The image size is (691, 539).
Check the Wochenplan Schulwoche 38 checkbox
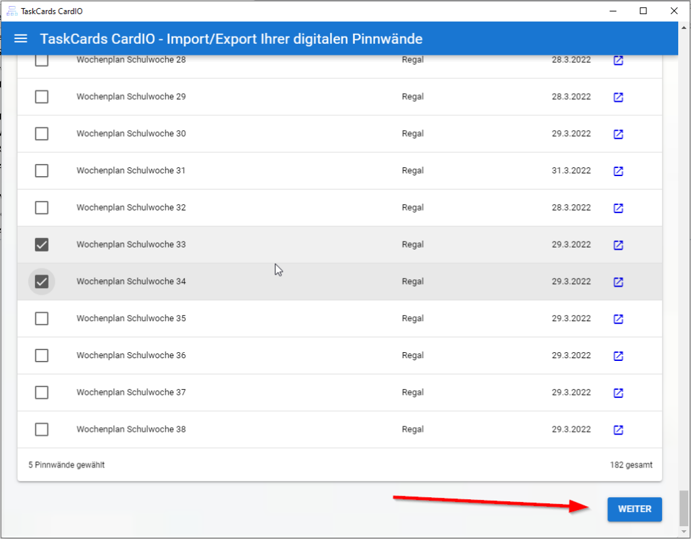click(x=41, y=430)
